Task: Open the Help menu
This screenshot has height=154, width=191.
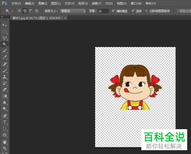Action: [x=151, y=3]
